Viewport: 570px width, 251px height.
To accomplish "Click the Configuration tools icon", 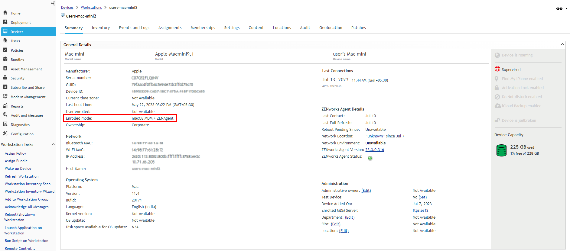I will click(x=5, y=134).
